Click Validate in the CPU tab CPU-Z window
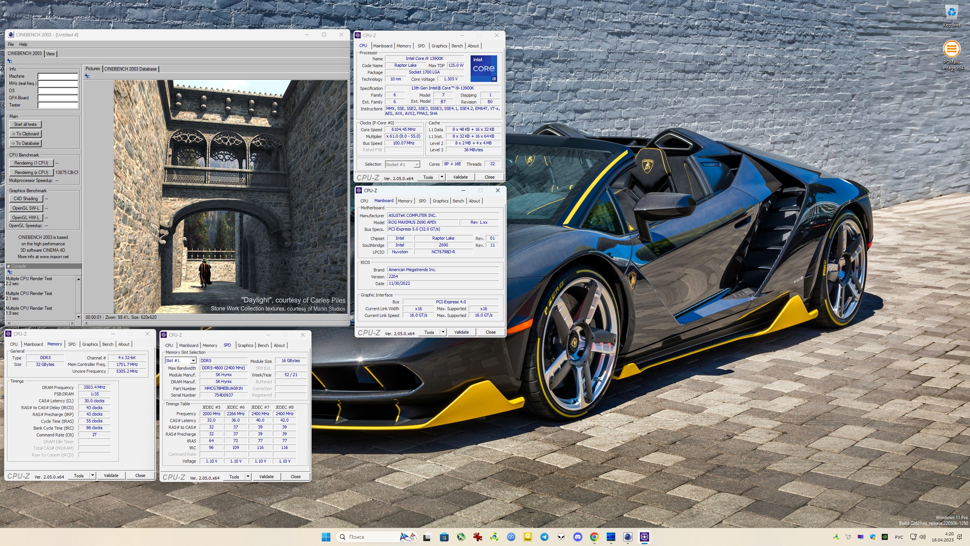This screenshot has width=970, height=546. tap(460, 177)
